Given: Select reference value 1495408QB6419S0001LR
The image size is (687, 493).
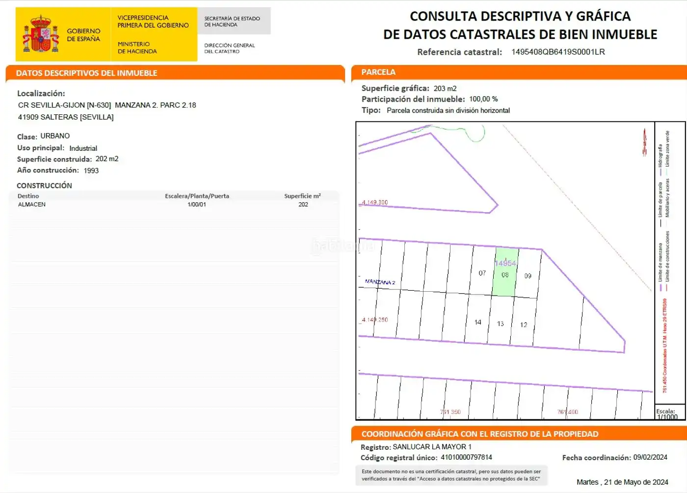Looking at the screenshot, I should (558, 52).
